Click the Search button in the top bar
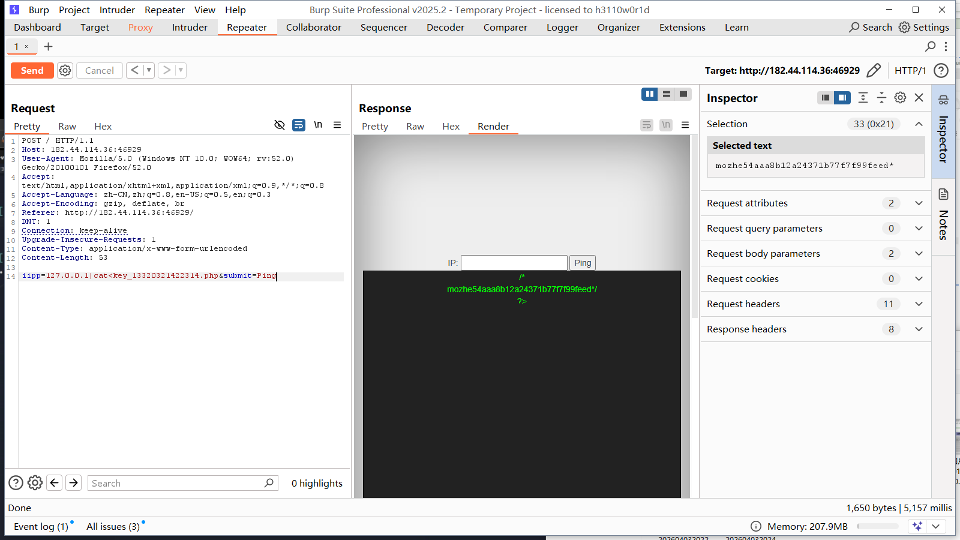 click(x=871, y=28)
